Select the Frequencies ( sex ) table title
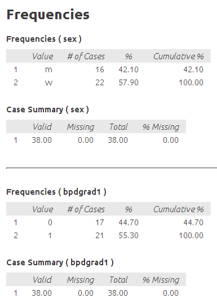This screenshot has width=217, height=307. pyautogui.click(x=44, y=39)
